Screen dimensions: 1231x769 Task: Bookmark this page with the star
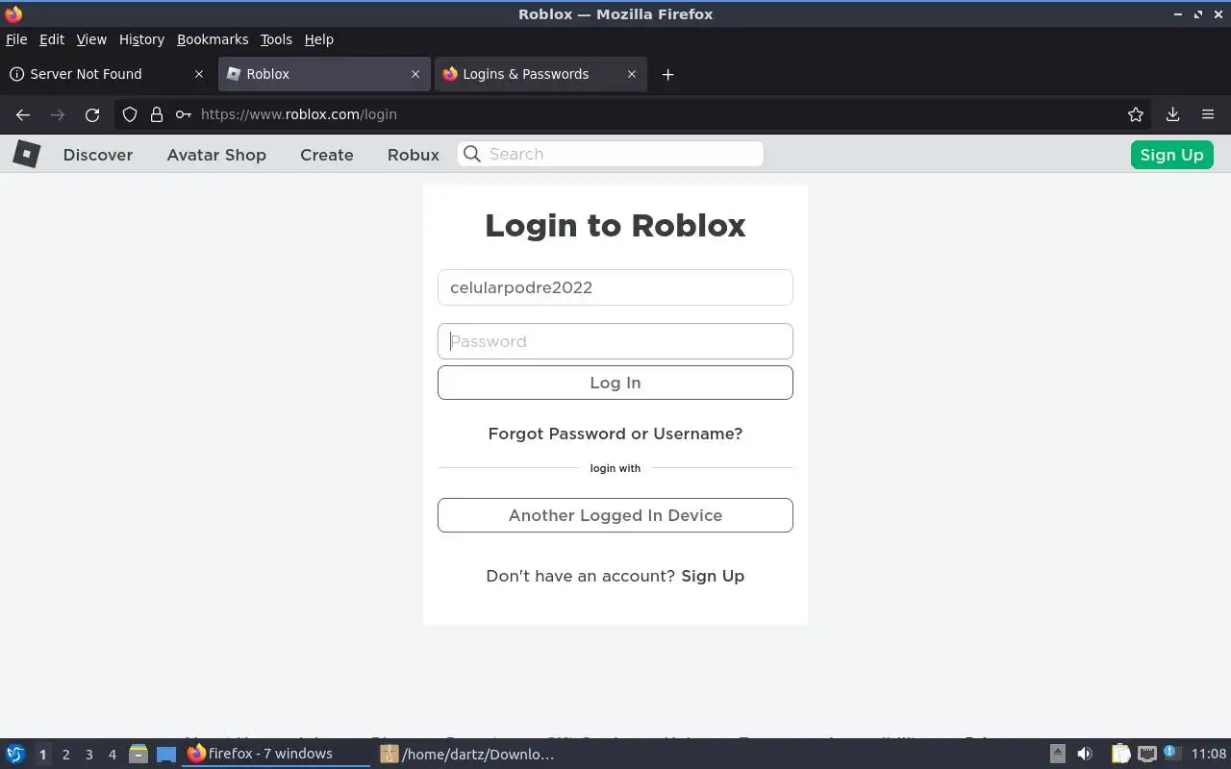pos(1136,114)
